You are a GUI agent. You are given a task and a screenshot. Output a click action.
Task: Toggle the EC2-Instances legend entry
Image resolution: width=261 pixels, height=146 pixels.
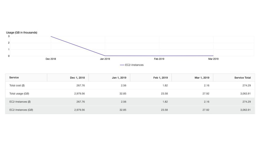click(x=132, y=65)
